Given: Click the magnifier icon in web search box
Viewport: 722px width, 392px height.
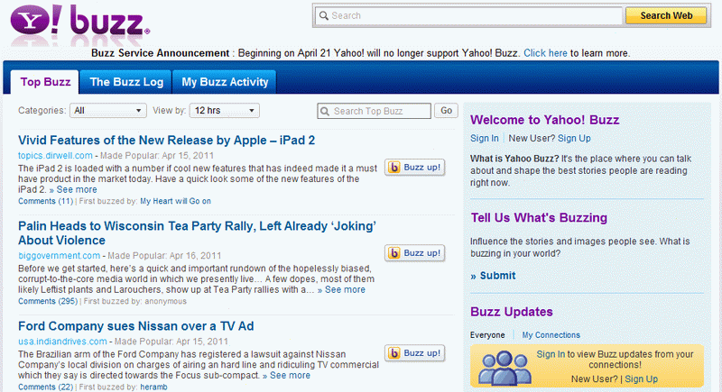Looking at the screenshot, I should (324, 15).
